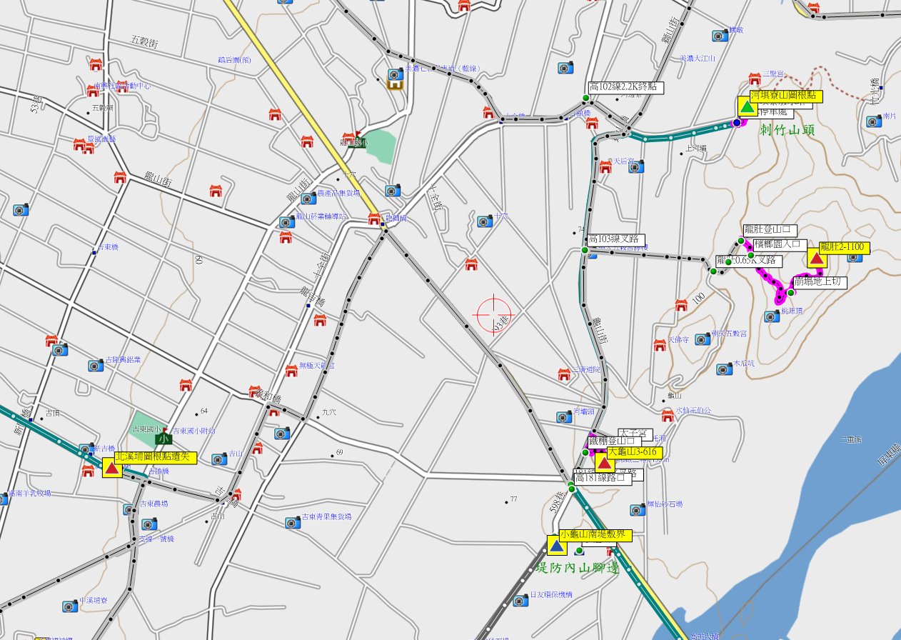Click the green triangle marker at 河垻寮山圖根點

[747, 107]
